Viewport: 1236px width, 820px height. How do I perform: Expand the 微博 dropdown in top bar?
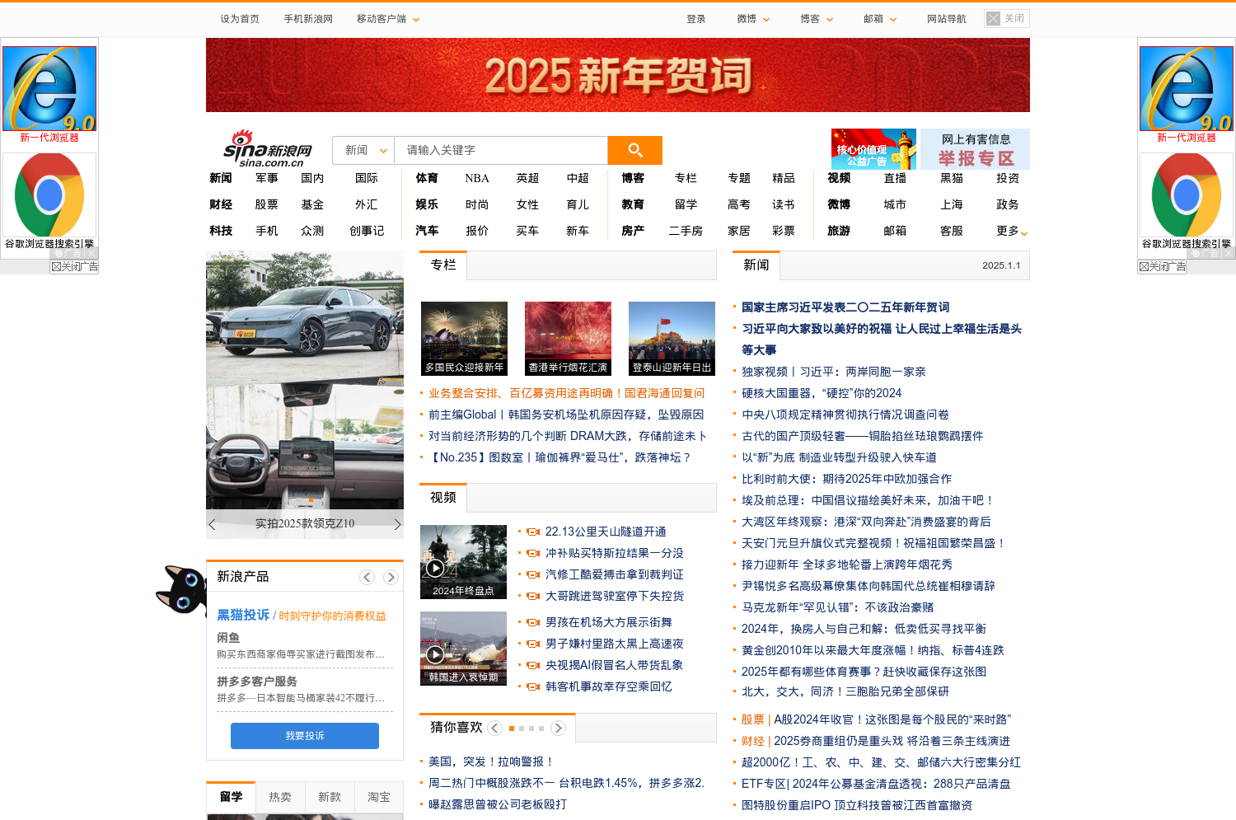pos(766,19)
